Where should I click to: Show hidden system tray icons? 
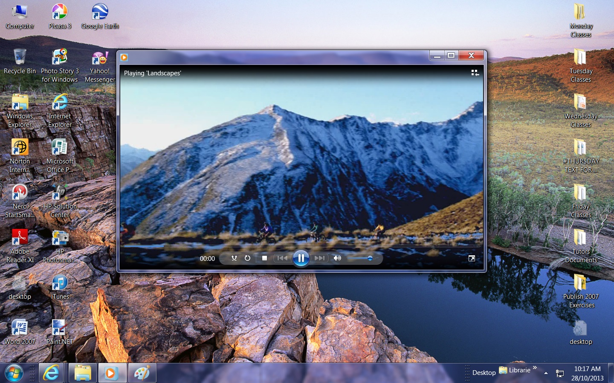click(546, 373)
